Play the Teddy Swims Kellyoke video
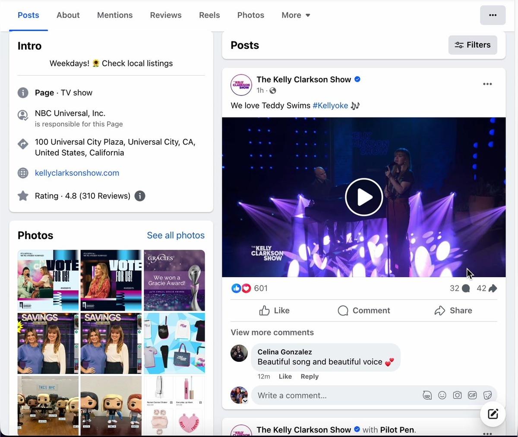The width and height of the screenshot is (518, 437). 364,197
